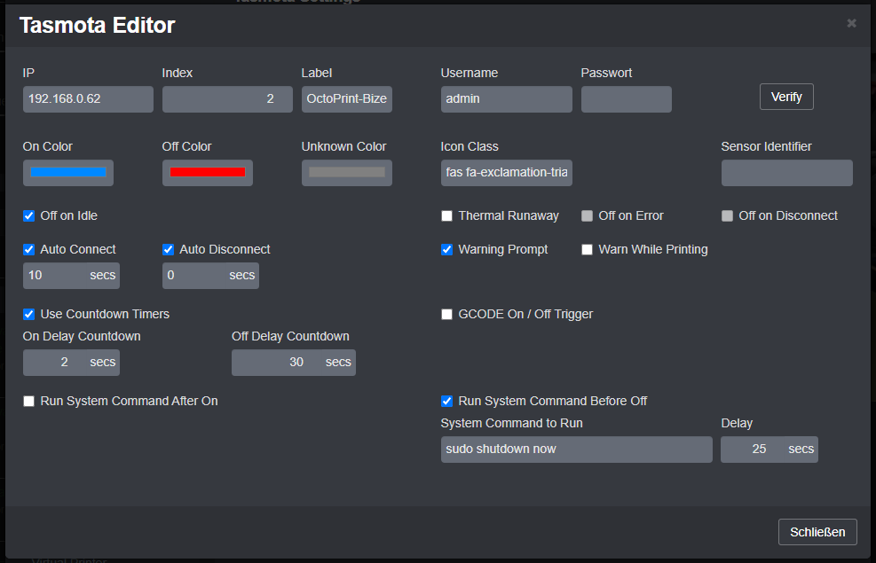Screen dimensions: 876x563
Task: Disable the Warning Prompt option
Action: point(446,249)
